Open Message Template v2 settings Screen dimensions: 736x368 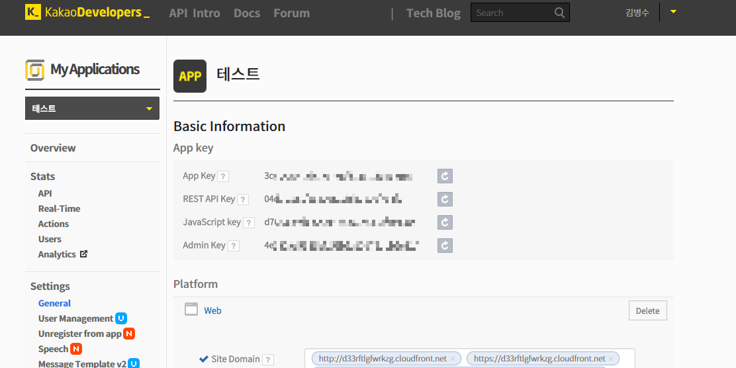pyautogui.click(x=82, y=364)
